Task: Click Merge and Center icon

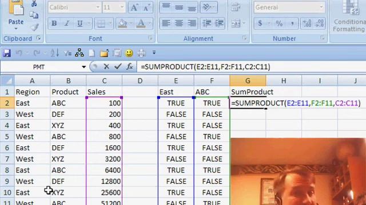Action: tap(236, 23)
